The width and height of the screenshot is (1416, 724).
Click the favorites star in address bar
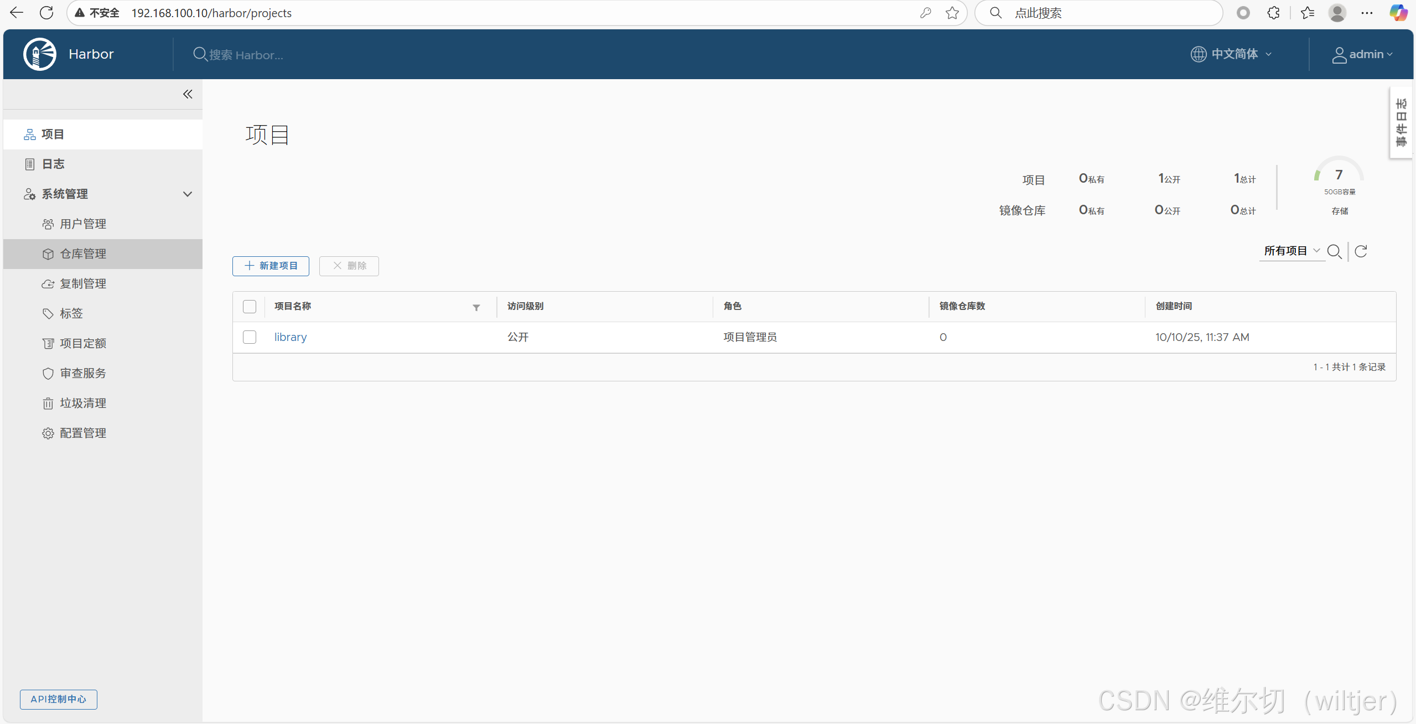pyautogui.click(x=952, y=13)
